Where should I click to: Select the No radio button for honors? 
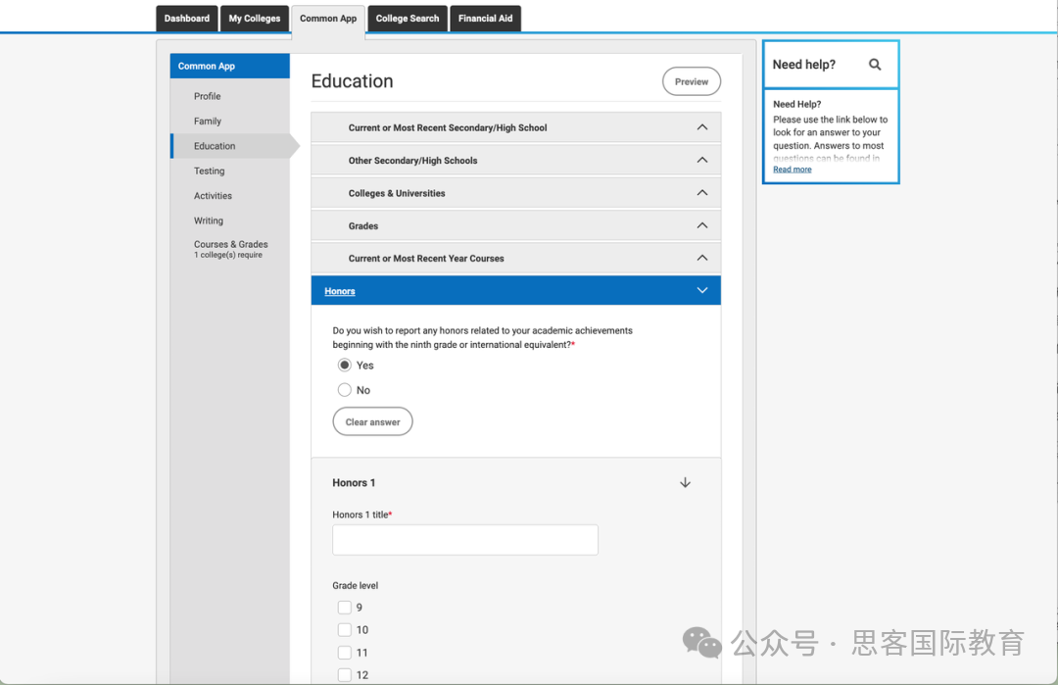pyautogui.click(x=345, y=390)
